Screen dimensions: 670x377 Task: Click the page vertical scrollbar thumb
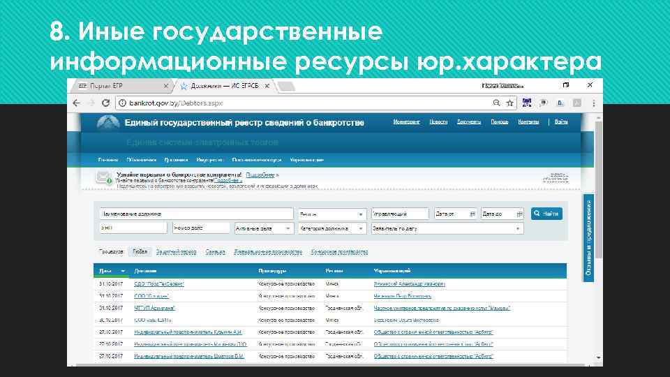599,190
